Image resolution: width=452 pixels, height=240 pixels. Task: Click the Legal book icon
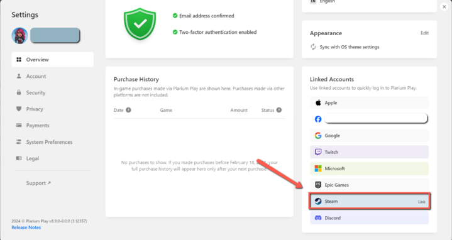pyautogui.click(x=19, y=158)
